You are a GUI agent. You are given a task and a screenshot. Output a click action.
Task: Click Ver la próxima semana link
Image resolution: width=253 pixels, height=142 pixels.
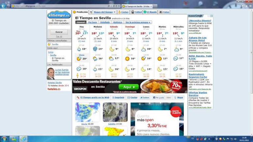138,22
